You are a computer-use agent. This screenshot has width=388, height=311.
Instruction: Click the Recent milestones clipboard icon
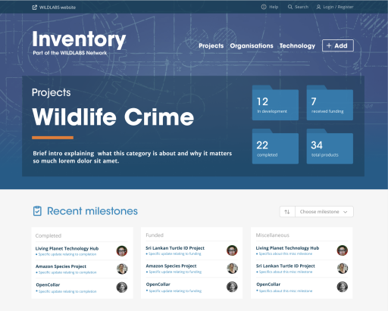coord(37,211)
